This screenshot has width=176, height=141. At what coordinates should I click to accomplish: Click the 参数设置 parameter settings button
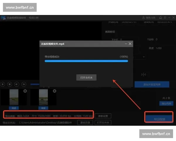tap(105, 116)
